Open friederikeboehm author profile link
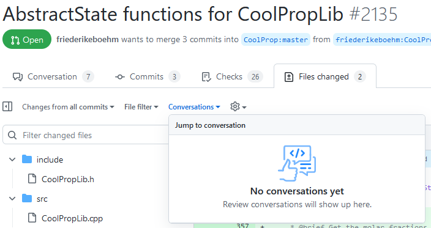Screen dimensions: 431x228 tap(88, 40)
